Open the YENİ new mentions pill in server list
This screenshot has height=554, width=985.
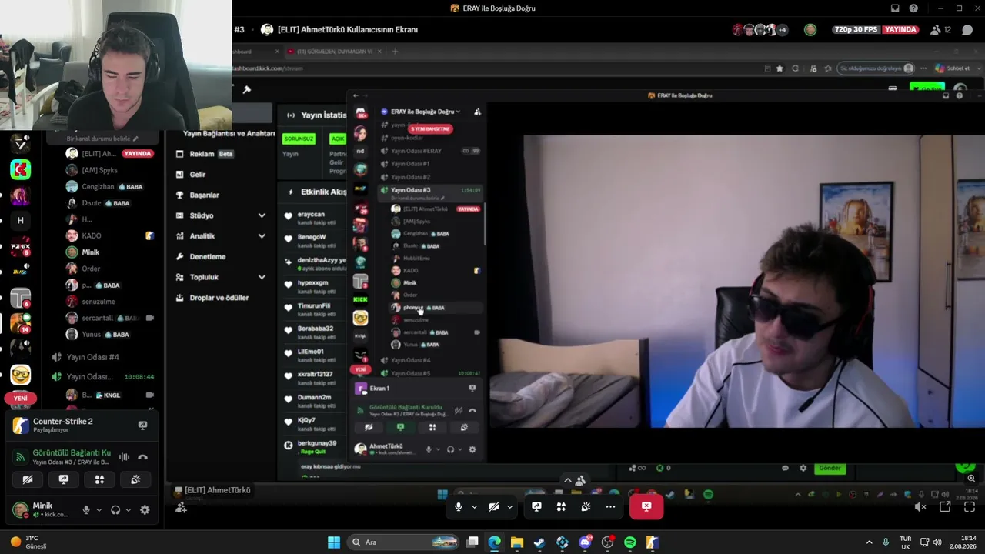pyautogui.click(x=21, y=398)
